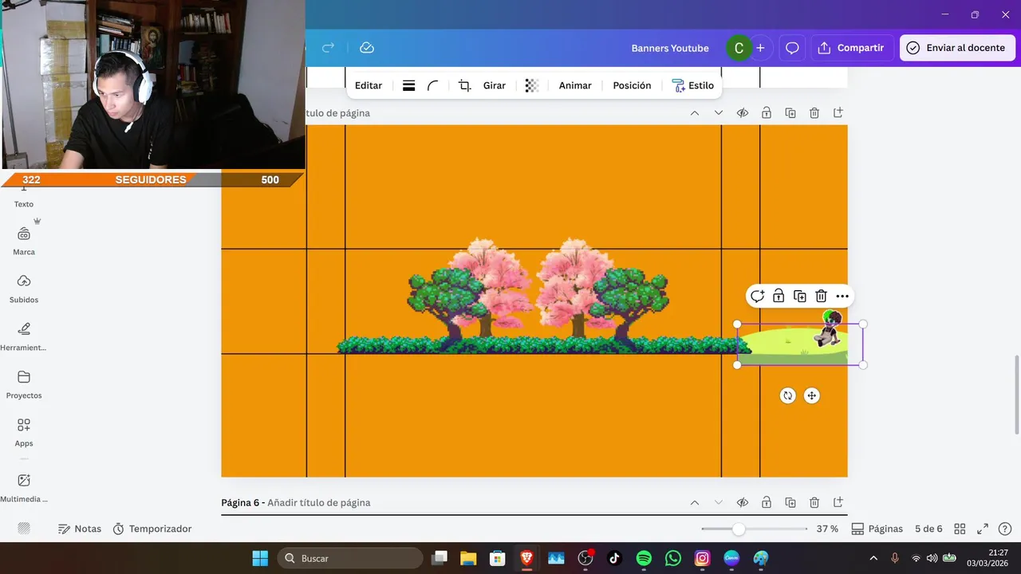1021x574 pixels.
Task: Click the move handle below selection
Action: pos(812,395)
